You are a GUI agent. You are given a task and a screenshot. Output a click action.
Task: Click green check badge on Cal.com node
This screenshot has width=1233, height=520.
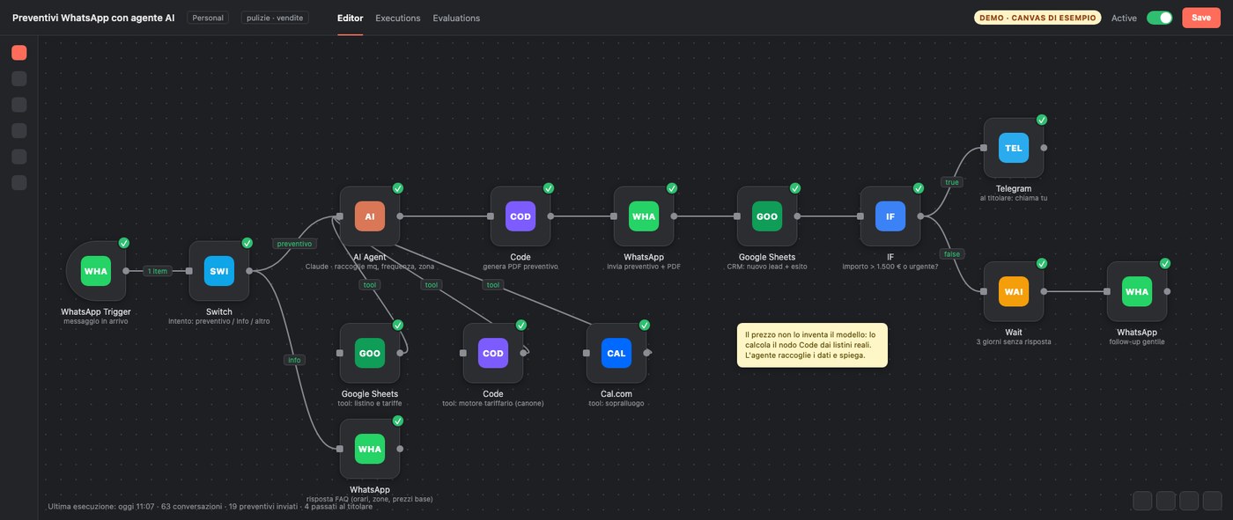point(645,325)
